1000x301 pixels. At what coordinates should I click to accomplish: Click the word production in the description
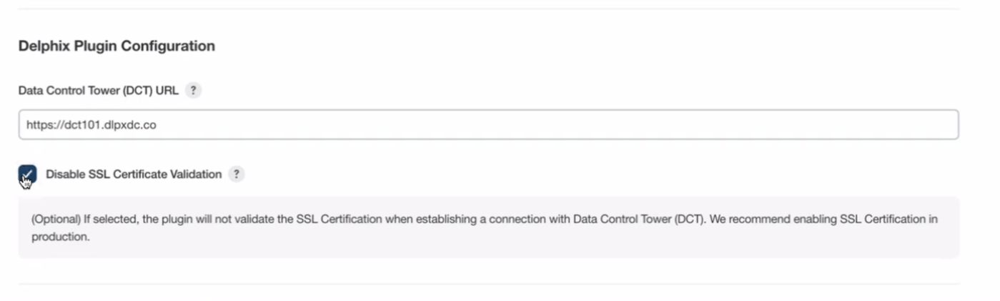click(60, 237)
